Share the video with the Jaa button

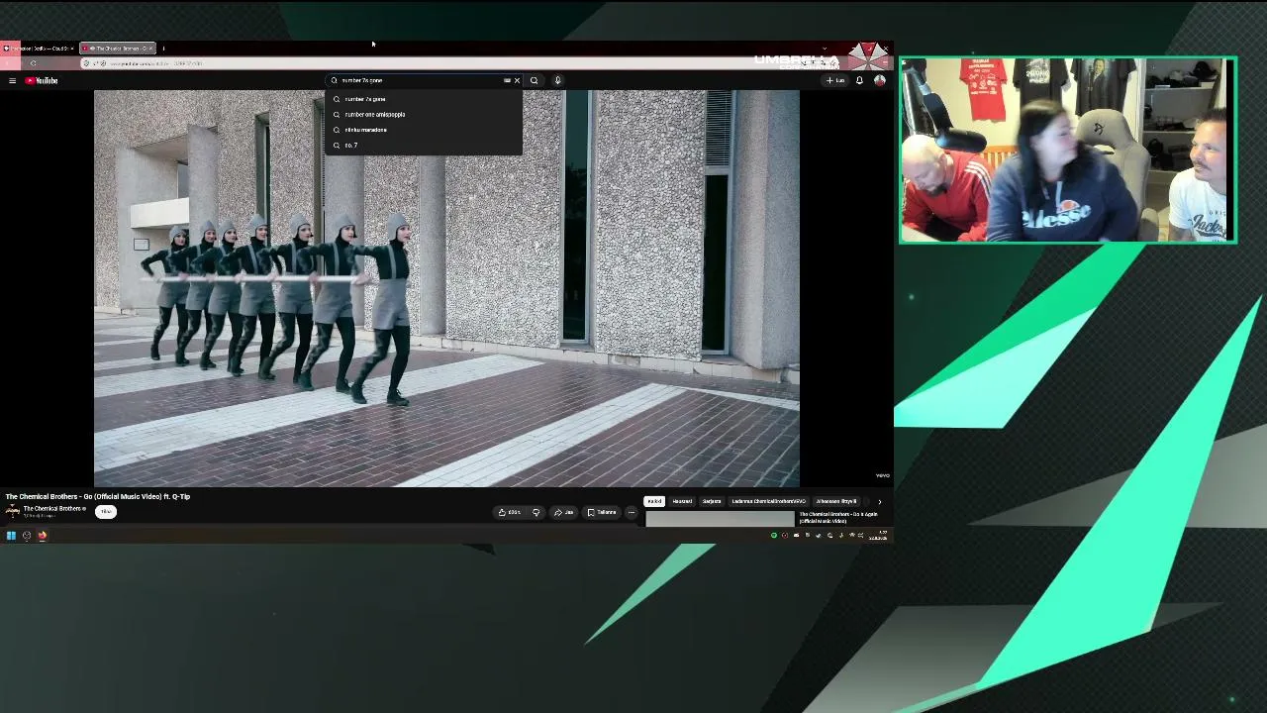pyautogui.click(x=563, y=512)
